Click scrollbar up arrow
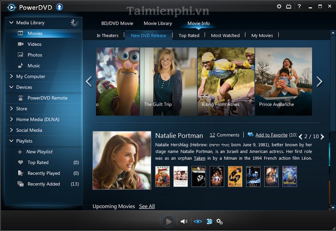Screen dimensions: 336x231 tap(333, 33)
